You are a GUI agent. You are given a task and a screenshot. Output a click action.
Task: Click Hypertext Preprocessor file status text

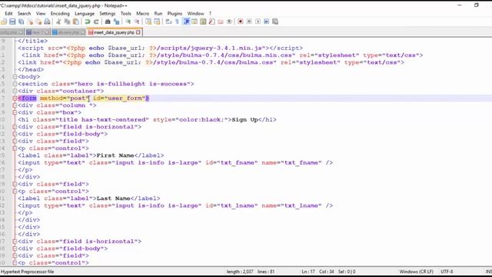tap(28, 272)
